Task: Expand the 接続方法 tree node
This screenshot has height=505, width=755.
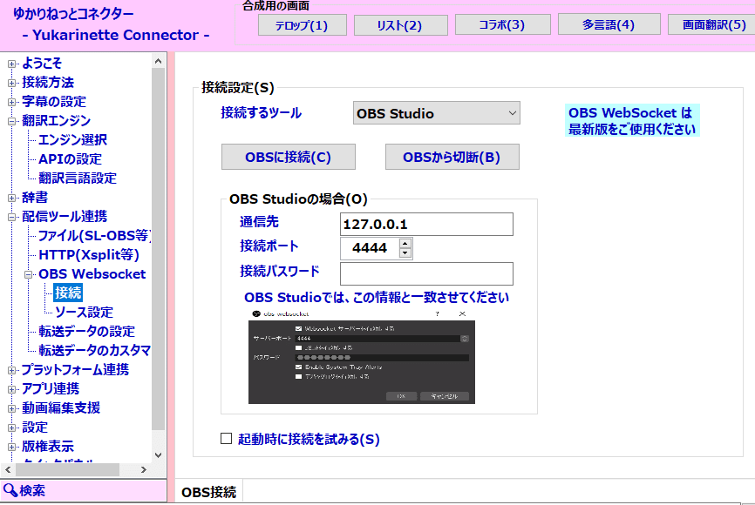Action: click(12, 83)
